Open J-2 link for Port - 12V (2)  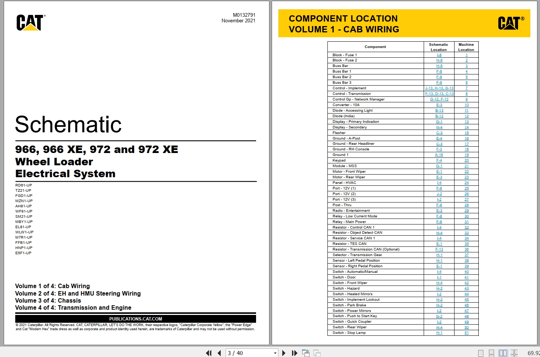click(x=439, y=194)
